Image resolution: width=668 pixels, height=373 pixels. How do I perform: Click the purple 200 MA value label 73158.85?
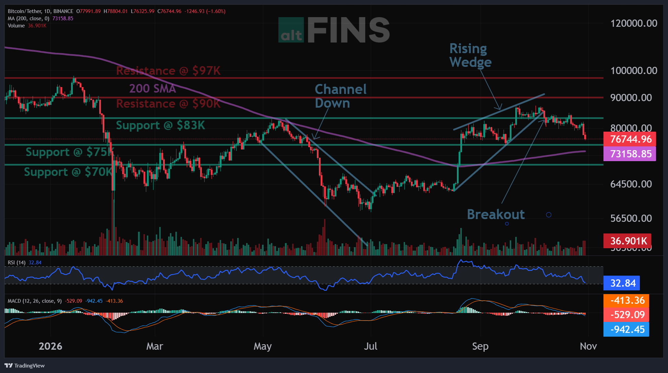(x=630, y=154)
